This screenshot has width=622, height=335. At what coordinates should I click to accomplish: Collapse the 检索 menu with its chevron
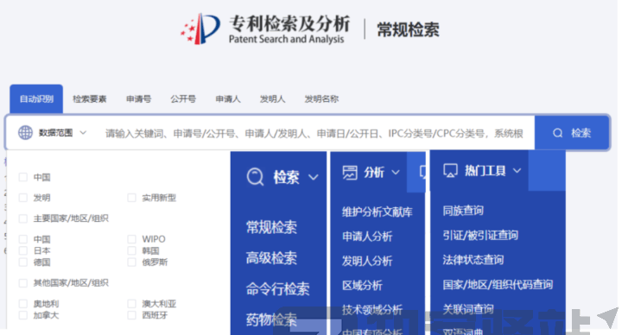[314, 177]
